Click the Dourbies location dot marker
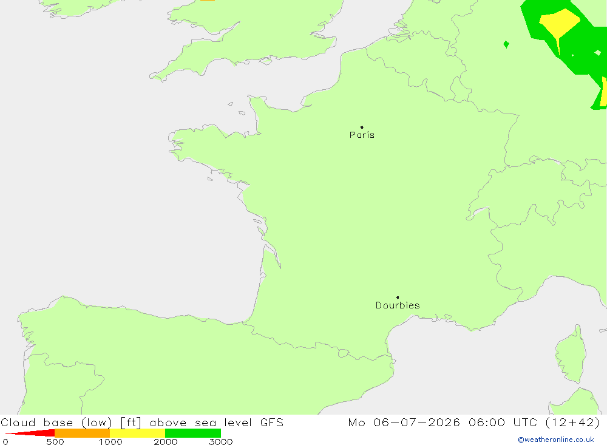 tap(398, 297)
